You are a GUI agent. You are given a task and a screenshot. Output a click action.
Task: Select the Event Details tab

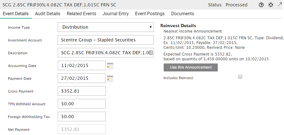tap(15, 14)
